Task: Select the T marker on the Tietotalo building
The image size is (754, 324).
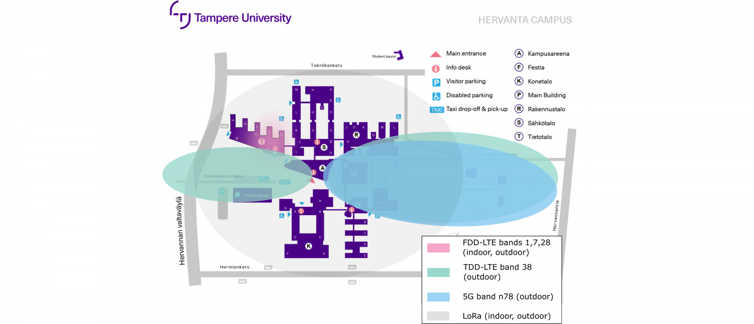Action: [x=262, y=141]
